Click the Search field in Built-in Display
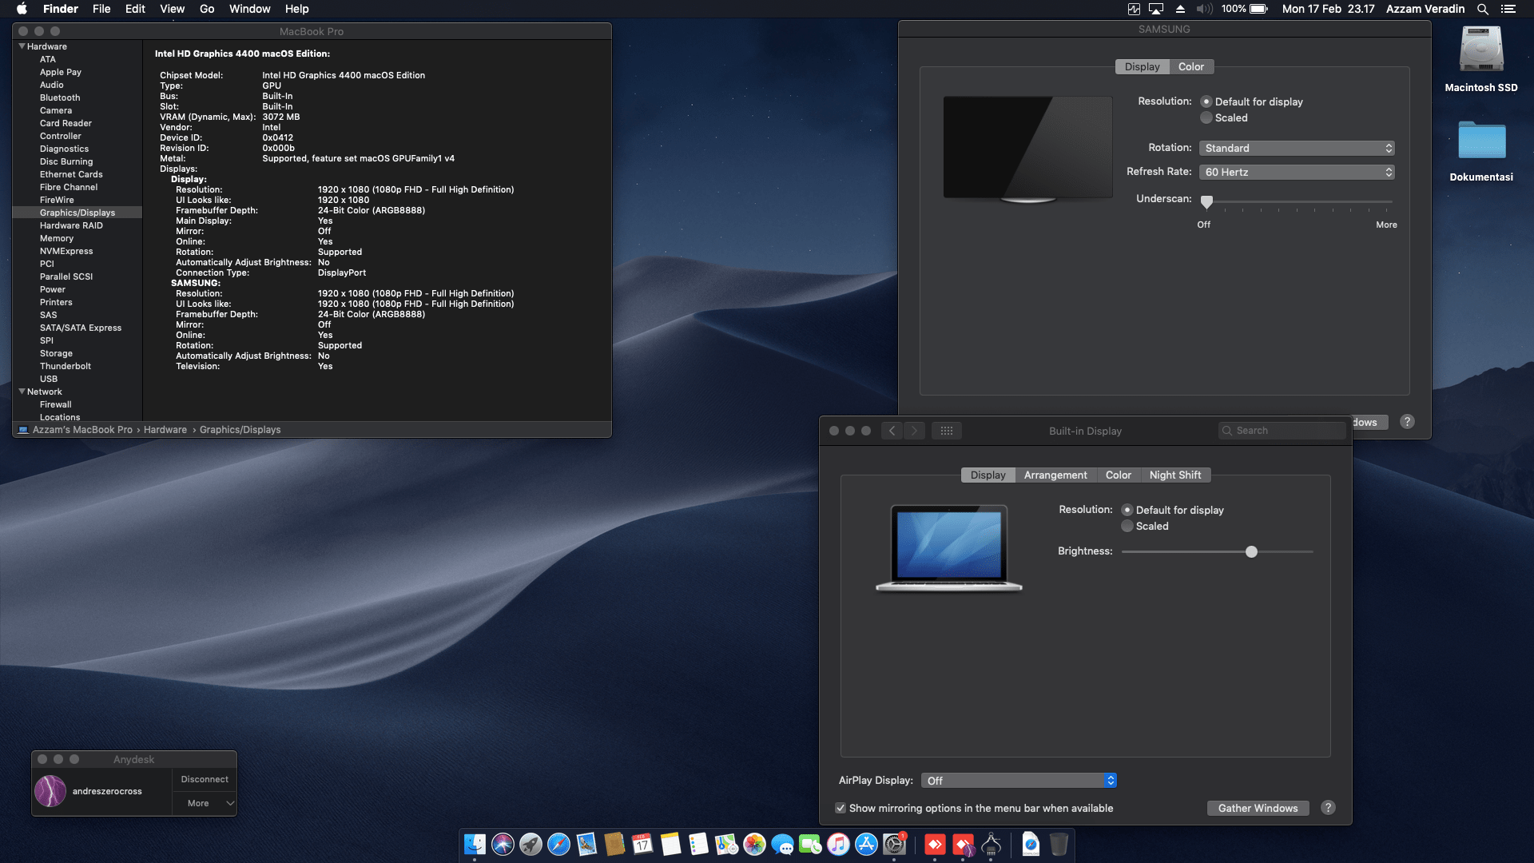The height and width of the screenshot is (863, 1534). (1282, 431)
